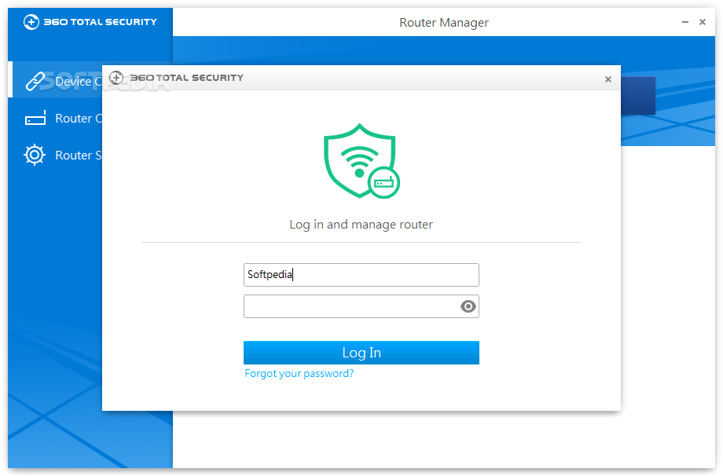Click the dark blue button behind the dialog
This screenshot has width=723, height=476.
click(637, 96)
